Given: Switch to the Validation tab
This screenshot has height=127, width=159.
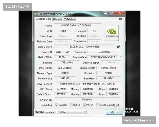Looking at the screenshot, I should pyautogui.click(x=69, y=19).
